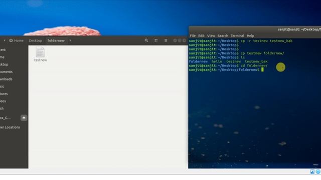Eject the mounted volume in the sidebar

(24, 118)
